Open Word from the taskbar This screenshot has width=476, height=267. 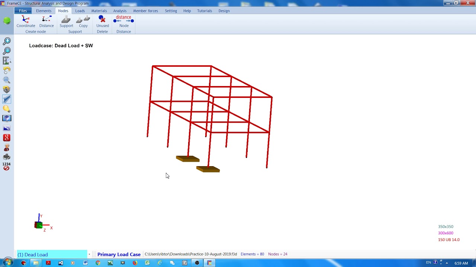[x=85, y=263]
